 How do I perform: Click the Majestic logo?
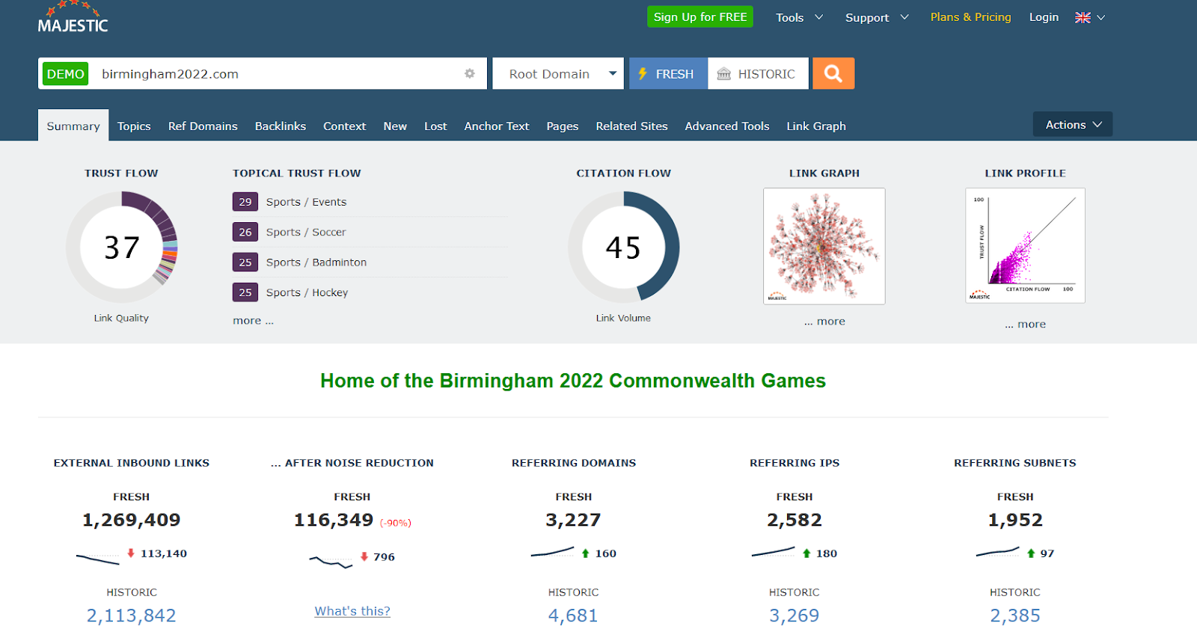tap(73, 17)
